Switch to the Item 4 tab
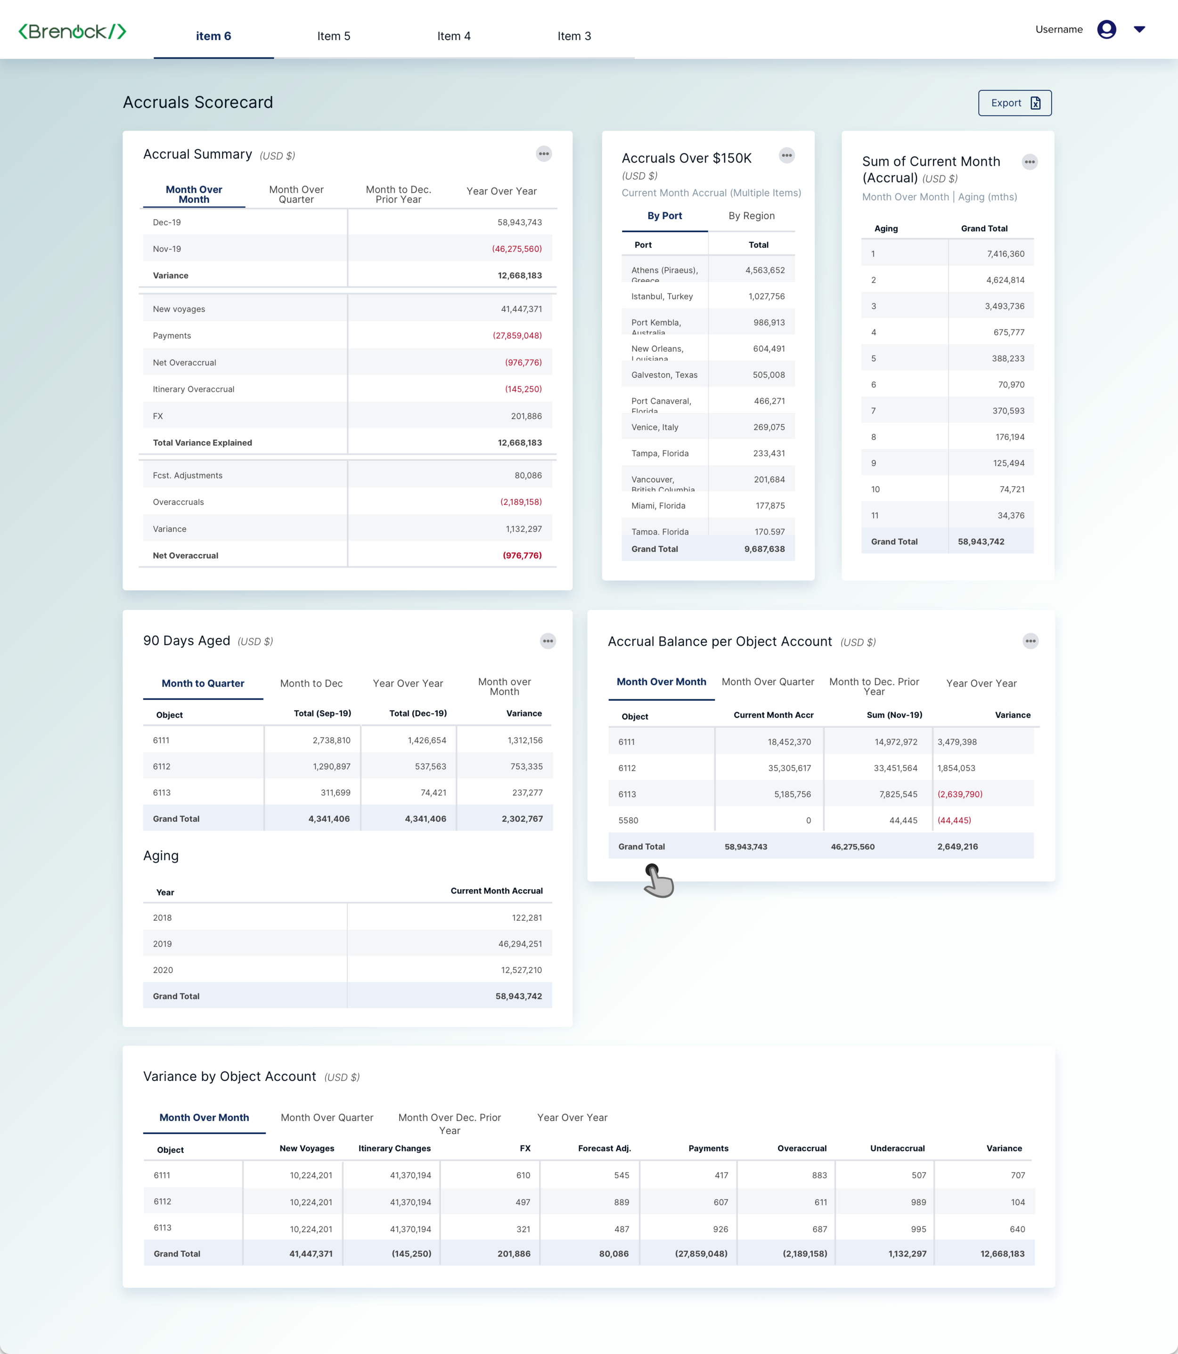The height and width of the screenshot is (1354, 1178). click(454, 36)
